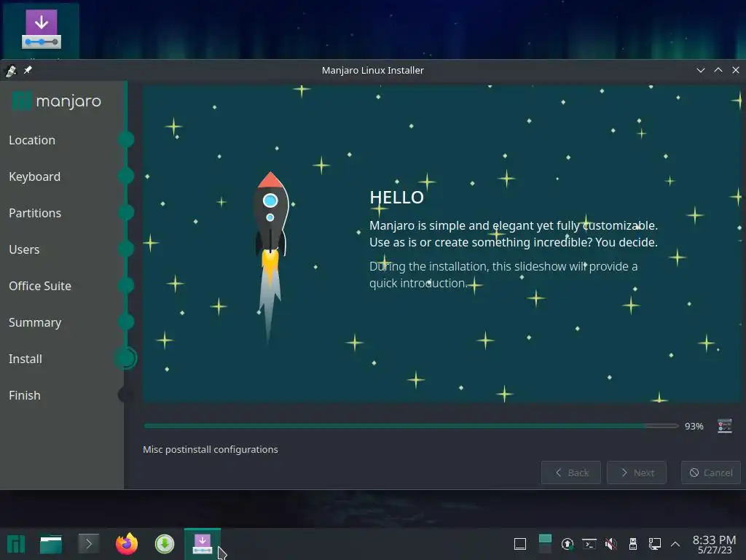Screen dimensions: 746x560
Task: Select the Partitions step in the sidebar
Action: click(35, 213)
